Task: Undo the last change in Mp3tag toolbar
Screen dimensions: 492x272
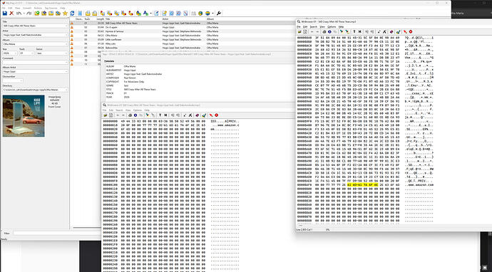Action: (x=19, y=13)
